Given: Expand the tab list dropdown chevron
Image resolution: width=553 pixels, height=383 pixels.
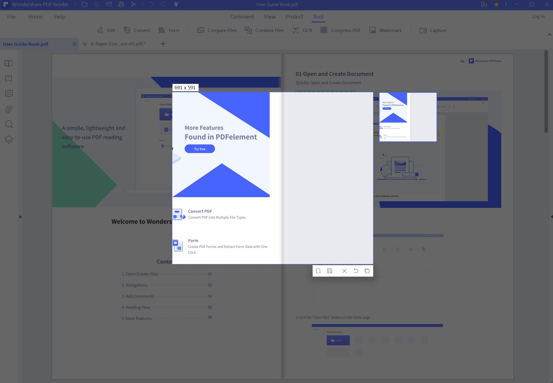Looking at the screenshot, I should pos(85,44).
